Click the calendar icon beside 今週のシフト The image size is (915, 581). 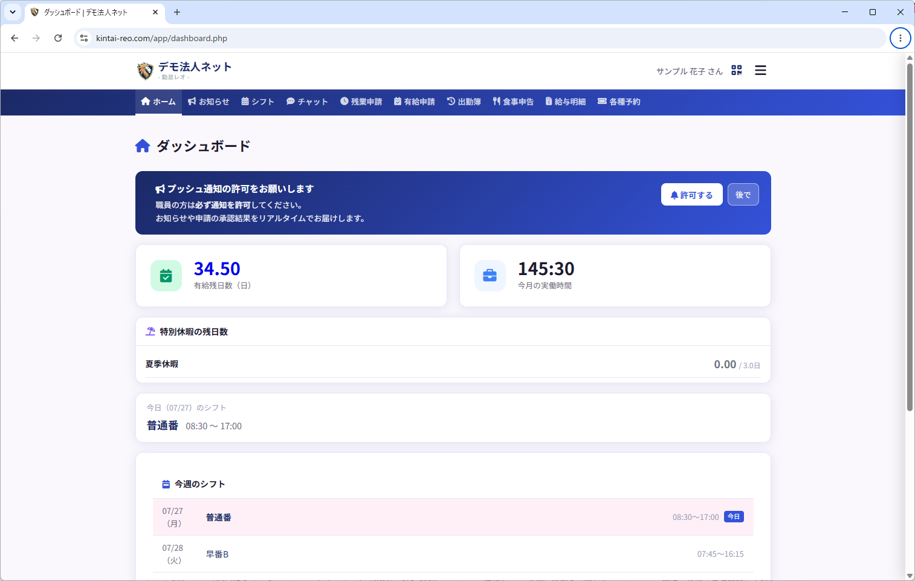tap(166, 484)
